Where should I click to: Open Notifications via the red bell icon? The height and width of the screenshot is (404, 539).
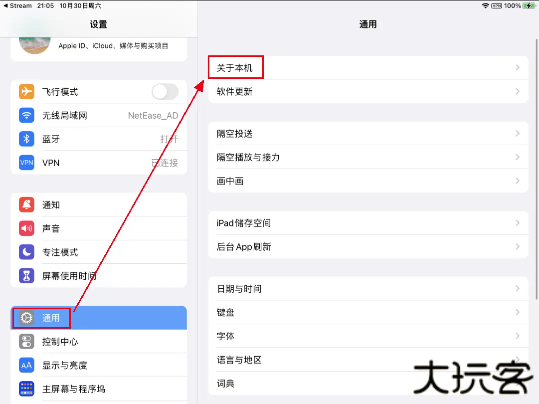[x=26, y=204]
